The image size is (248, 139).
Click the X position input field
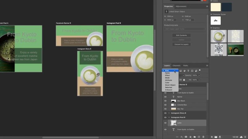pos(172,20)
